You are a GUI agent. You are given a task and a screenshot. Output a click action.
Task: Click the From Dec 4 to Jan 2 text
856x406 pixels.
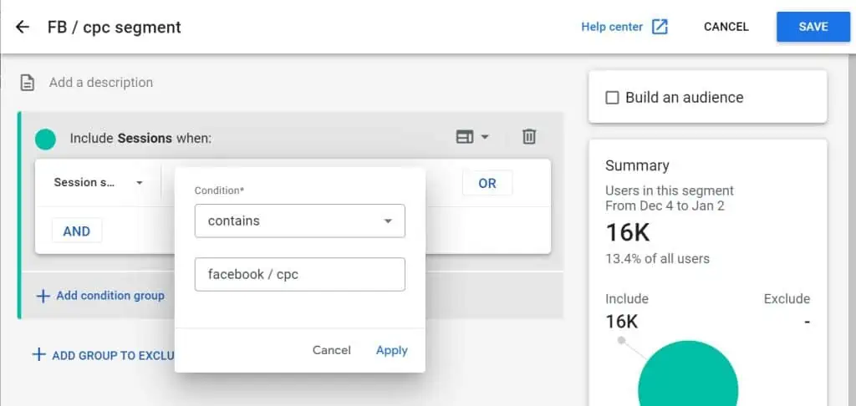(x=665, y=206)
